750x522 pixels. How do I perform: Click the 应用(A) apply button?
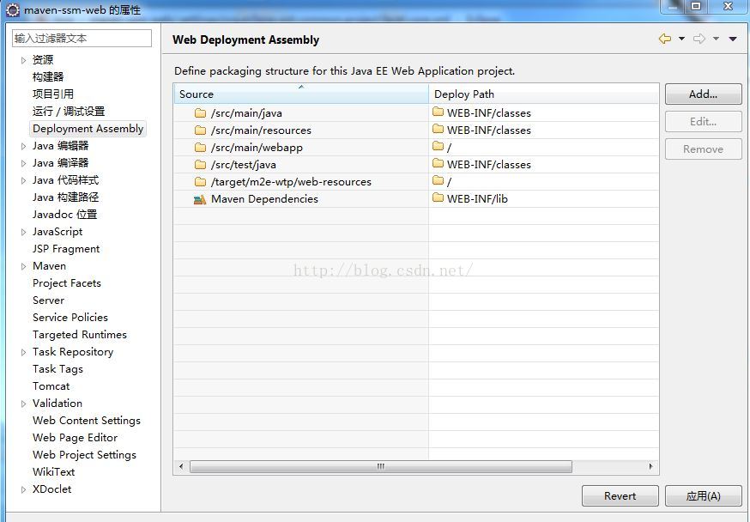(x=703, y=496)
